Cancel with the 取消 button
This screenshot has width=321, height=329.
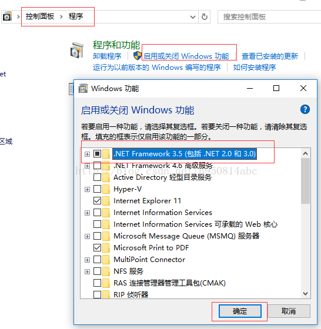pyautogui.click(x=289, y=311)
